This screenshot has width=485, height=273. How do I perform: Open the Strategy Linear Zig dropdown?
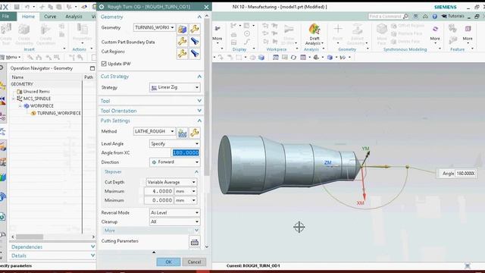175,88
